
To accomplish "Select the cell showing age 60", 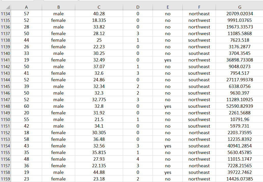I will [x=26, y=106].
